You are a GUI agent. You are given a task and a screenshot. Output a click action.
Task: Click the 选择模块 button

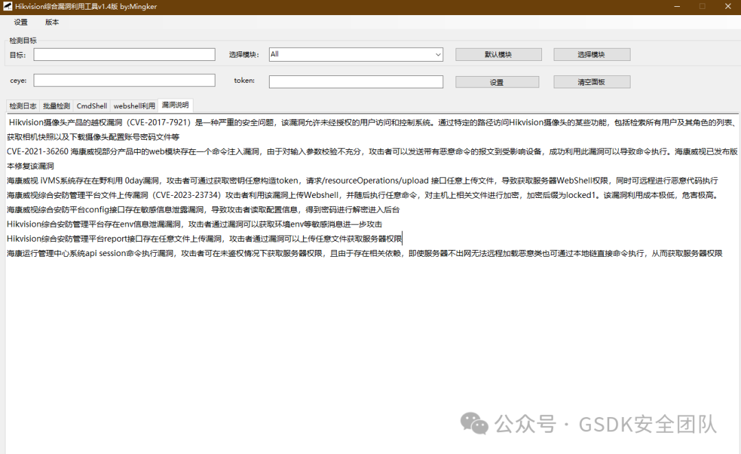(x=591, y=55)
